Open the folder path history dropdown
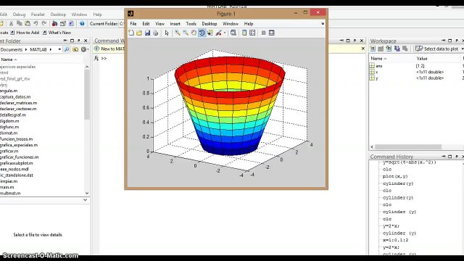Viewport: 464px width, 261px height. (x=59, y=49)
